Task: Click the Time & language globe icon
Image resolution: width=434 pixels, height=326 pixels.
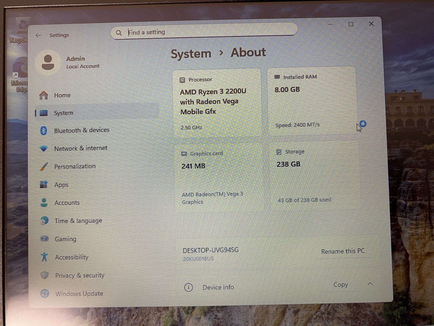Action: (x=44, y=221)
